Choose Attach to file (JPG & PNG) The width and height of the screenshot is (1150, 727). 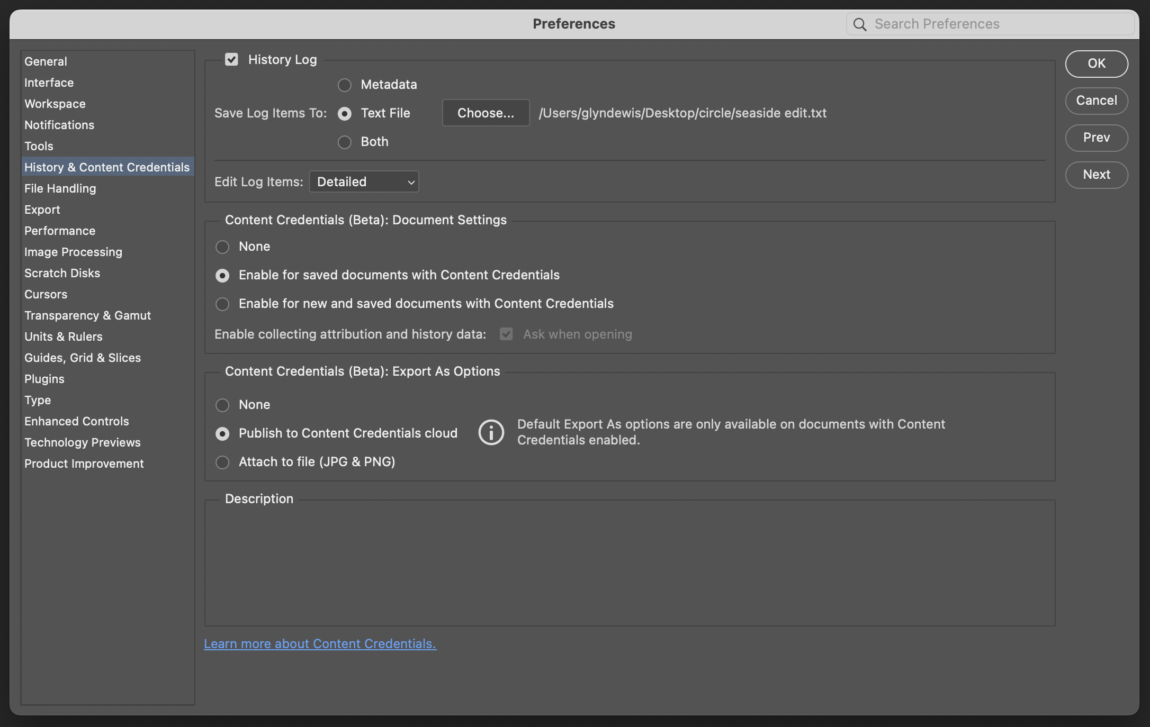tap(222, 462)
